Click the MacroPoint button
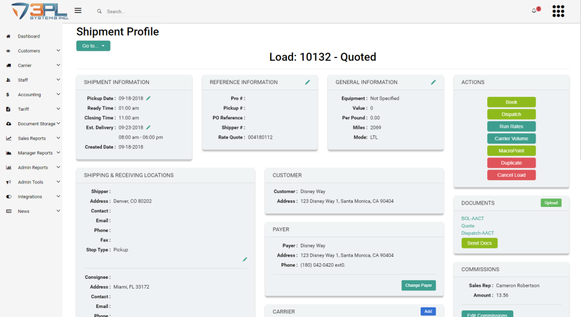Image resolution: width=581 pixels, height=317 pixels. (x=511, y=151)
